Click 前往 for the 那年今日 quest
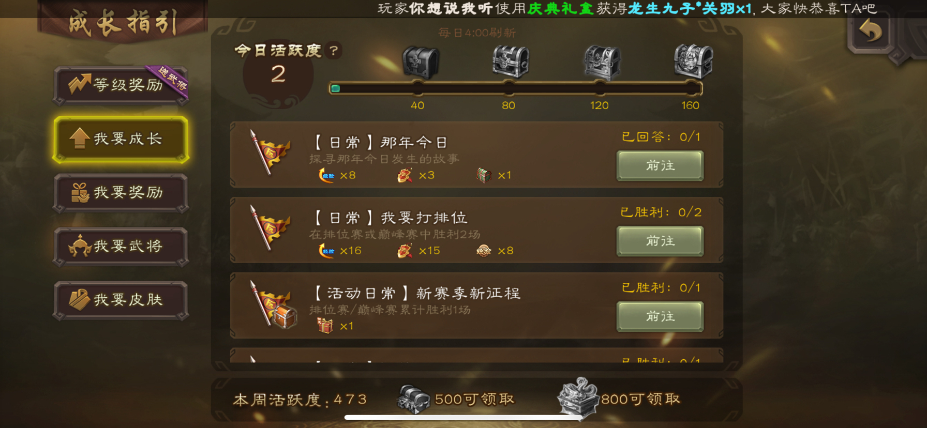 pos(660,165)
